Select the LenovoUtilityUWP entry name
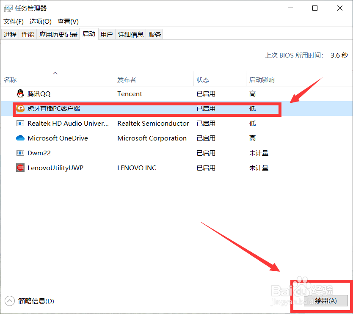Viewport: 353px width, 314px height. point(55,168)
